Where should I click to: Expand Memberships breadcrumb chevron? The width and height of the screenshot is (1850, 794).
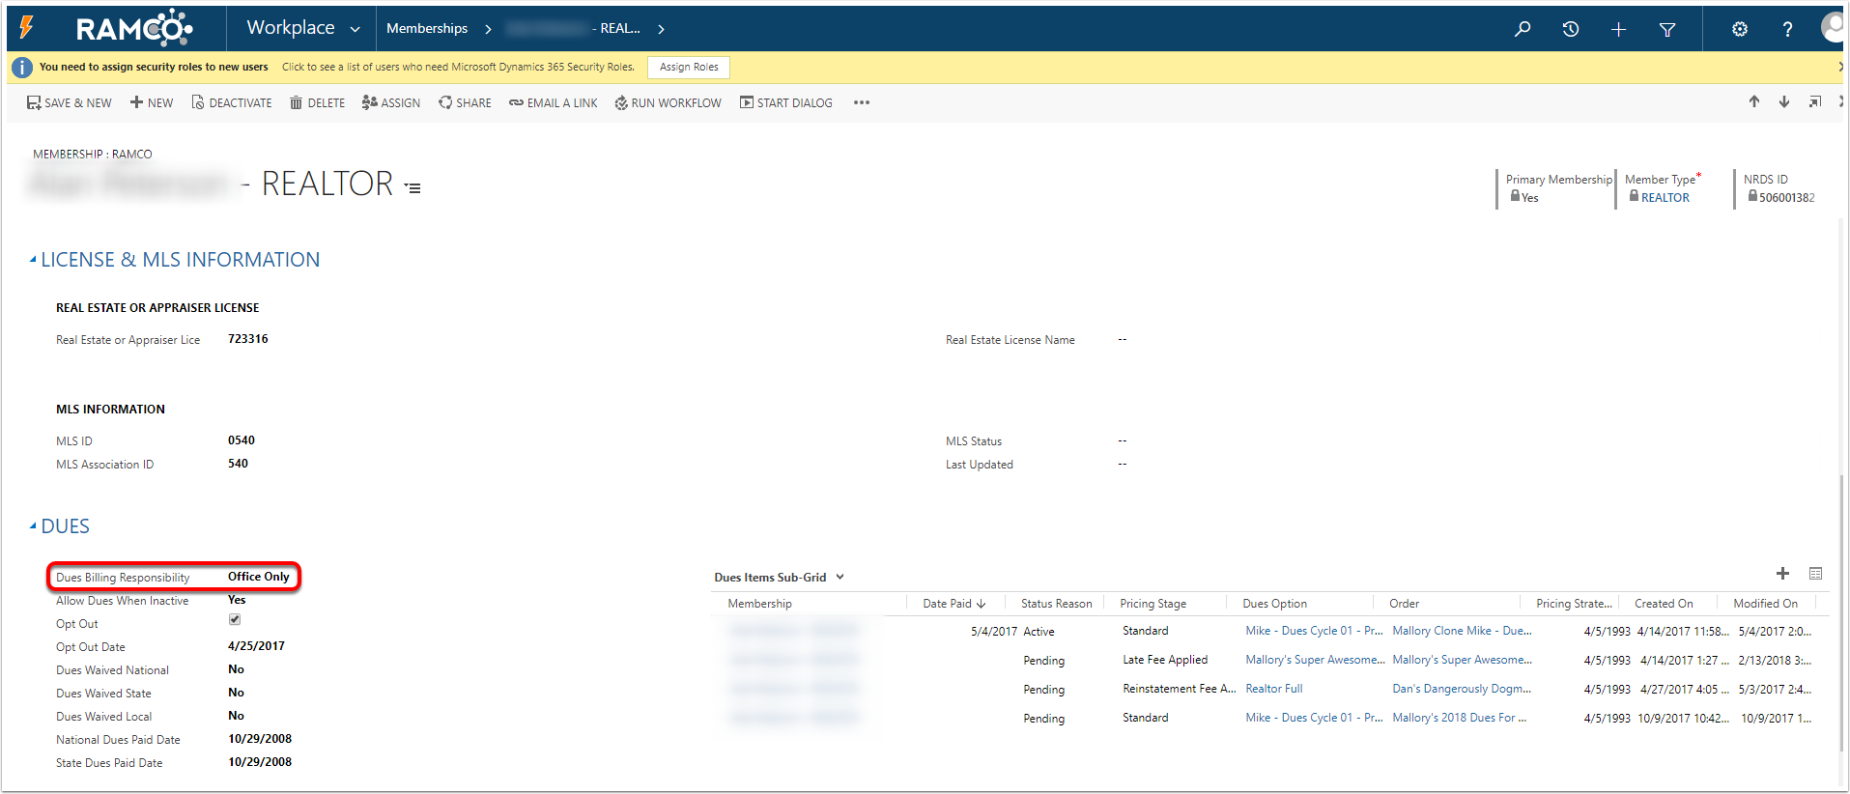(488, 29)
